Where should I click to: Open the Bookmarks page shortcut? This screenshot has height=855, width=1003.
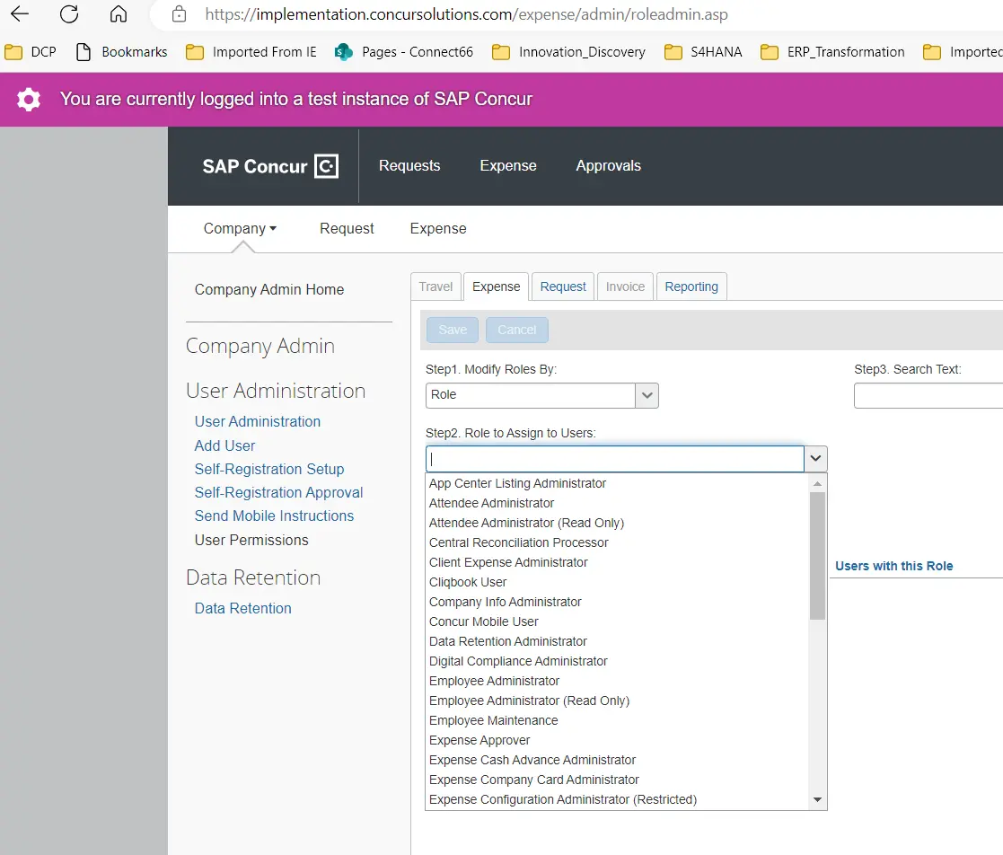pos(121,52)
